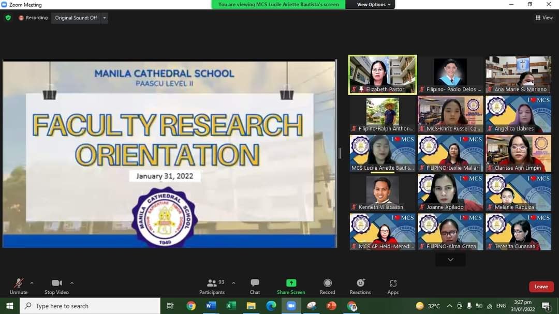Screen dimensions: 559x314
Task: Toggle Original Sound setting
Action: click(76, 18)
